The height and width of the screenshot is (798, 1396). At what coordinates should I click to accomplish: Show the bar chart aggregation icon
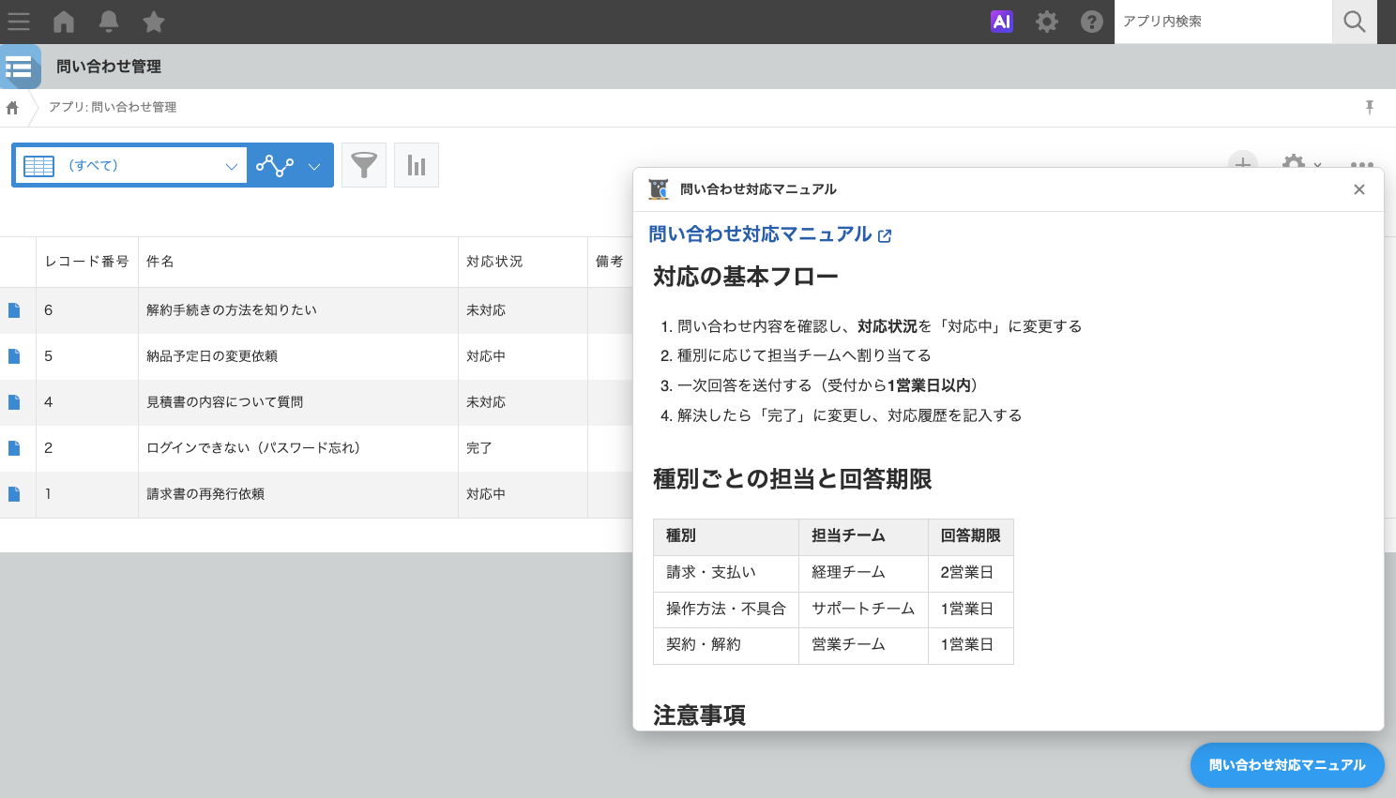(417, 165)
